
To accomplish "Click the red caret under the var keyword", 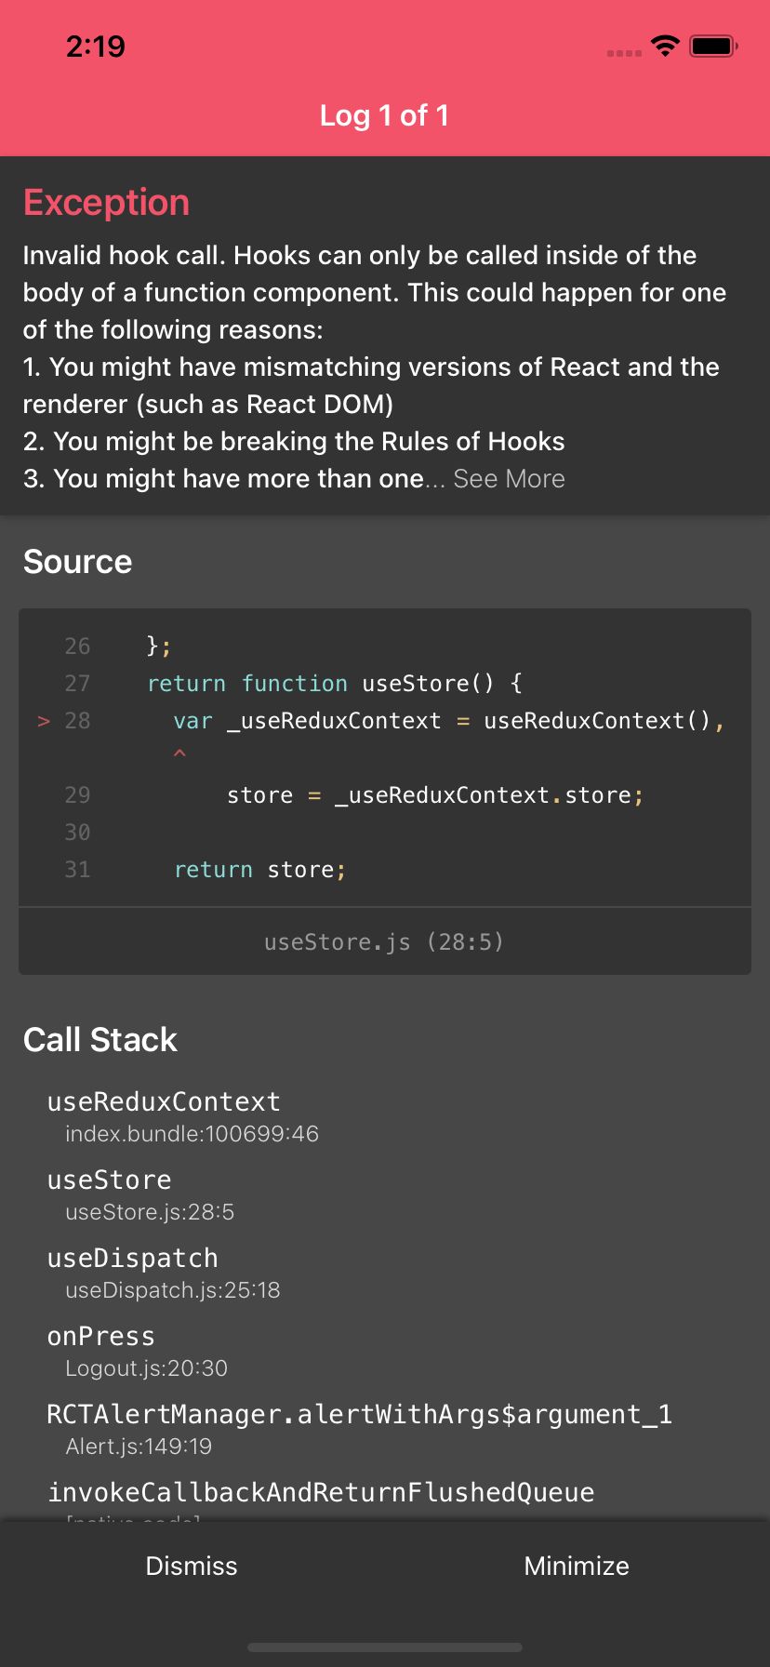I will click(179, 754).
